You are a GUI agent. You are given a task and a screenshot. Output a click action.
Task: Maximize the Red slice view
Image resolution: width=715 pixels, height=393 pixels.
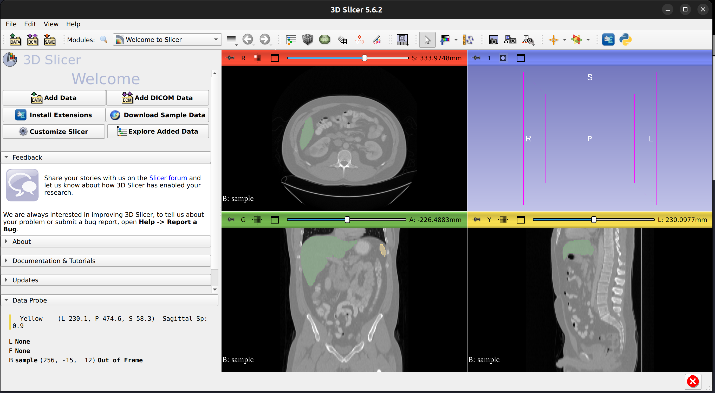click(x=275, y=58)
